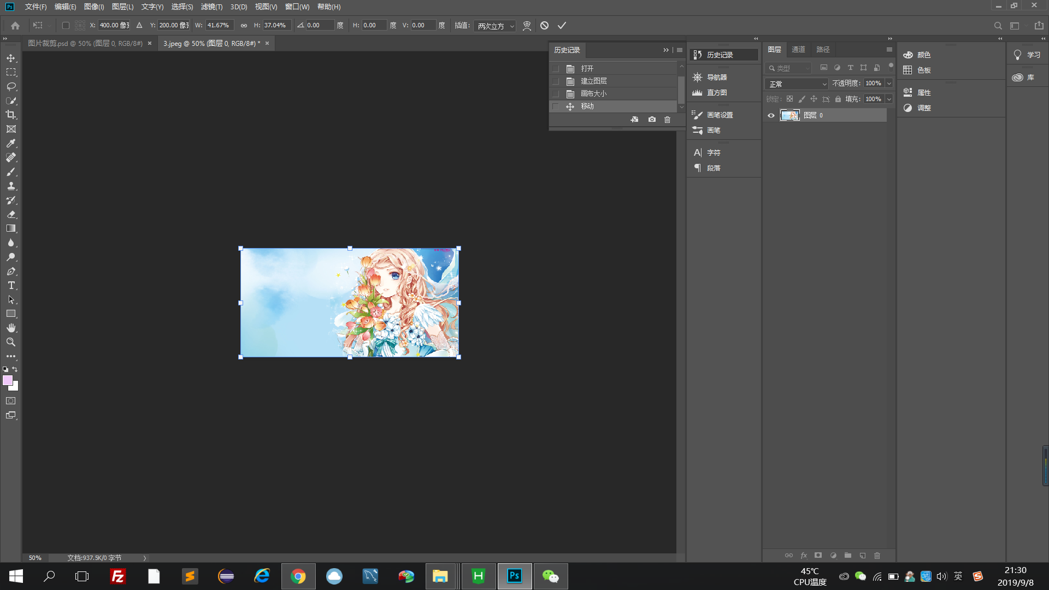Image resolution: width=1049 pixels, height=590 pixels.
Task: Open the interpolation 两次立方 dropdown
Action: click(x=495, y=26)
